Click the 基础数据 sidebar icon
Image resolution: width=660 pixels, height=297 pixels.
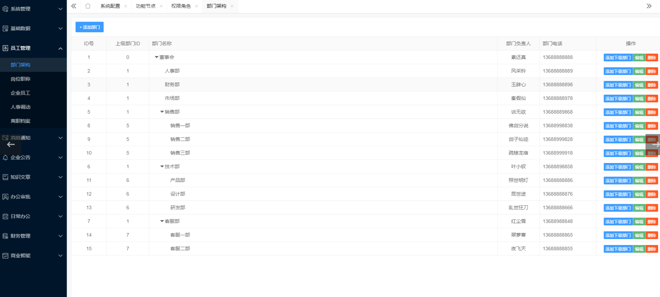click(5, 29)
